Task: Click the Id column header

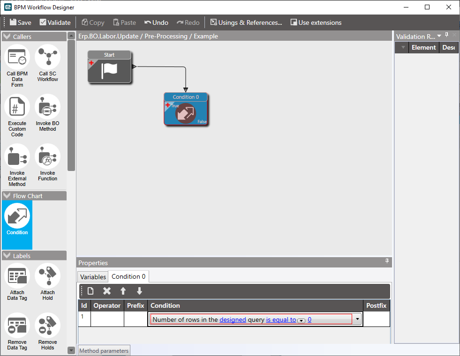Action: pyautogui.click(x=84, y=305)
